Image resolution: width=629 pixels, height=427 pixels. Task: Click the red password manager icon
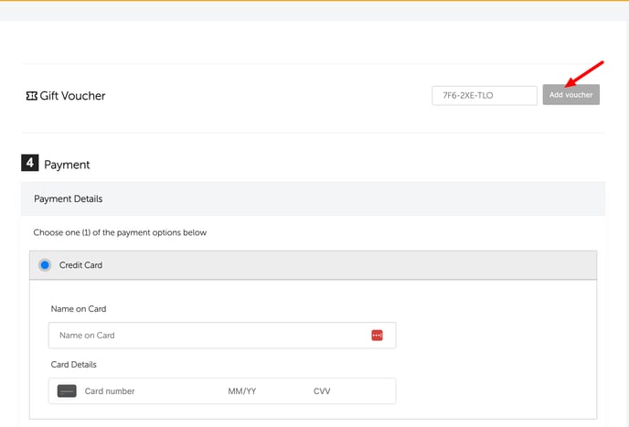click(x=377, y=335)
